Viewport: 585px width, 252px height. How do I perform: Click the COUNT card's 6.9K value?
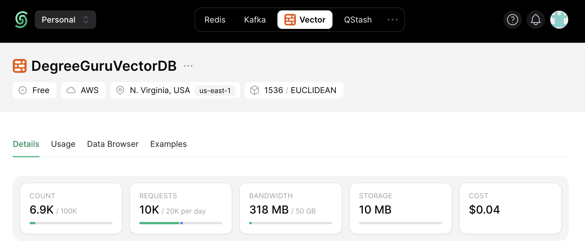[42, 210]
